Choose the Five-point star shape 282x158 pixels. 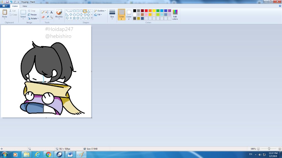click(74, 18)
